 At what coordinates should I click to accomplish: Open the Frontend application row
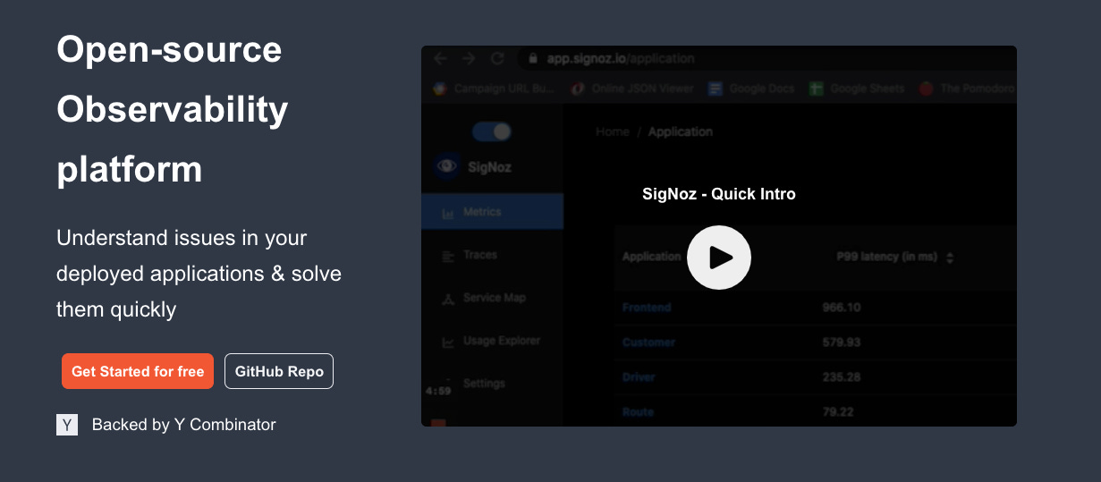click(647, 308)
